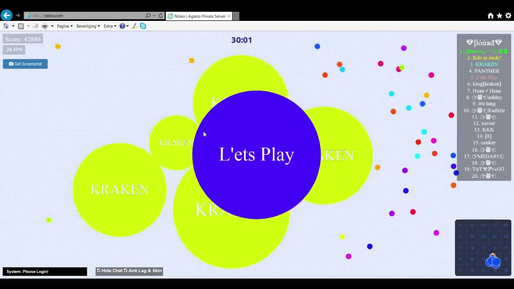Open the Beveiliging menu
Screen dimensions: 514x289
pos(88,26)
